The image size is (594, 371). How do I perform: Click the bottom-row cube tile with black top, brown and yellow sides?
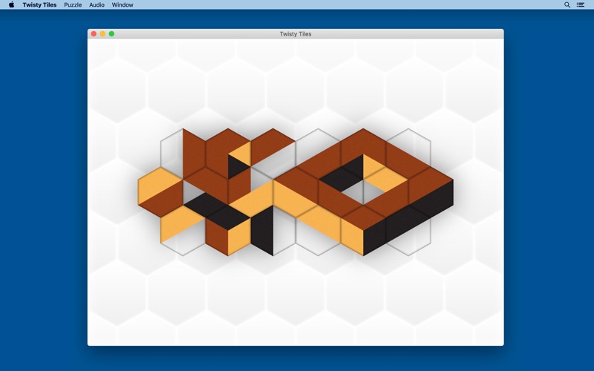pos(228,230)
